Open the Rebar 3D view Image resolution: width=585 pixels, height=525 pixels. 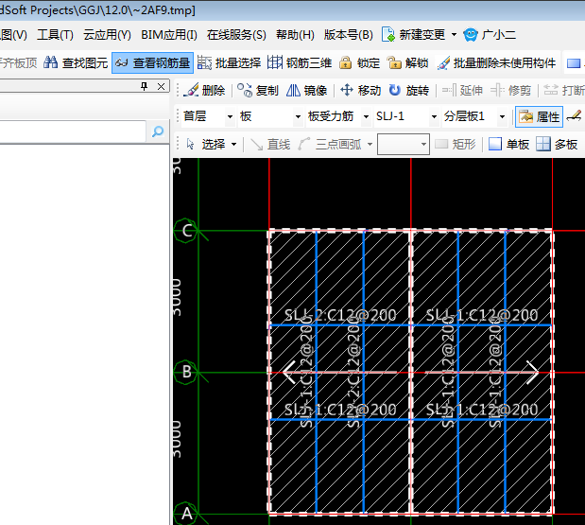click(300, 62)
